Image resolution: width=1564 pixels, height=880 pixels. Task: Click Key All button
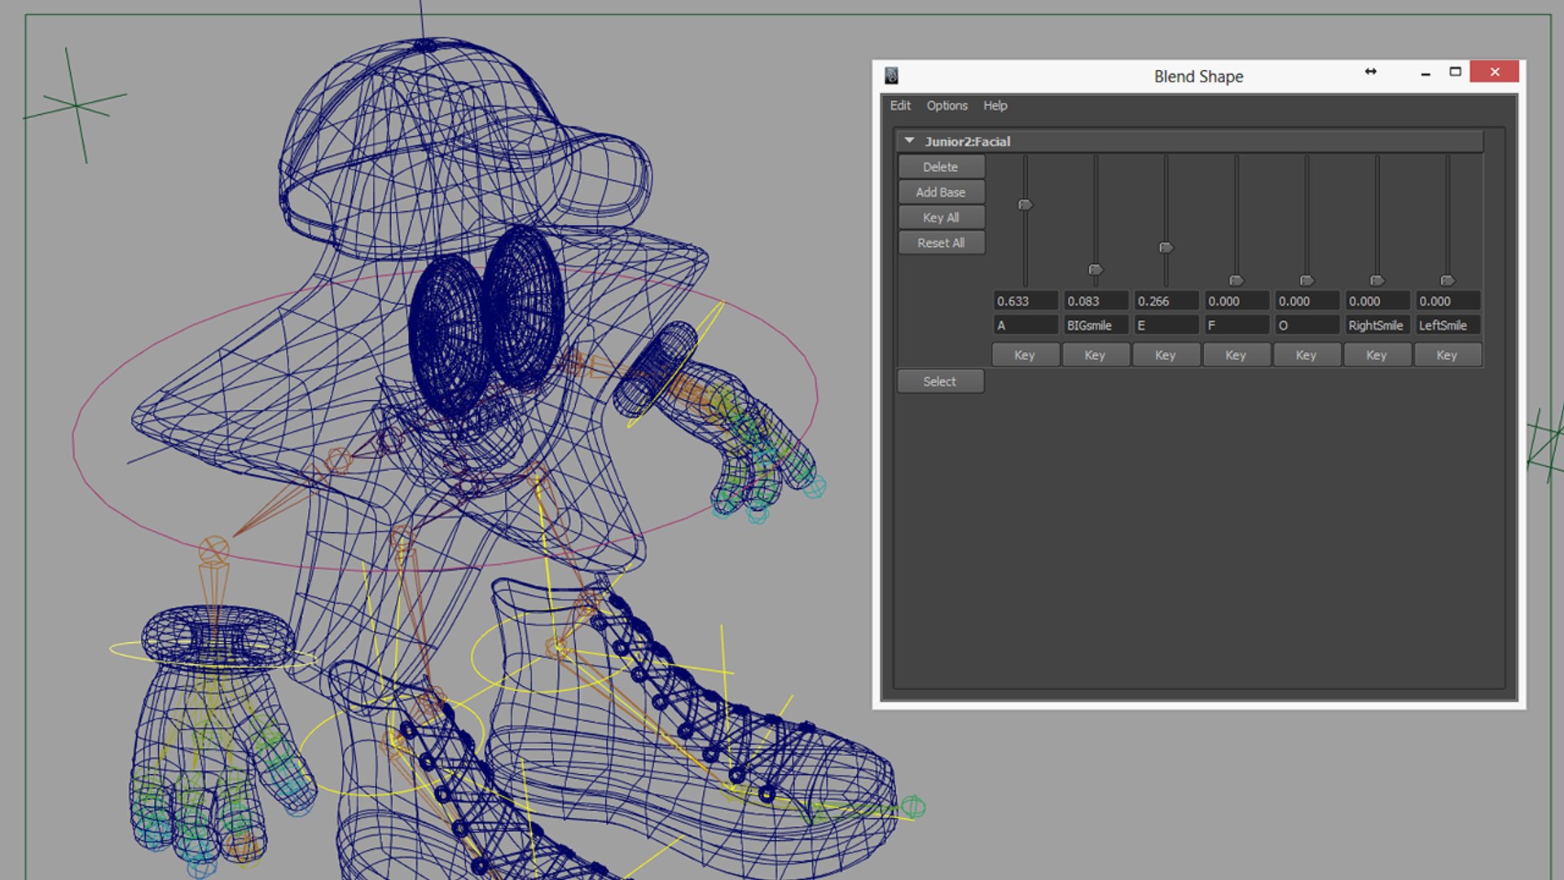tap(941, 218)
